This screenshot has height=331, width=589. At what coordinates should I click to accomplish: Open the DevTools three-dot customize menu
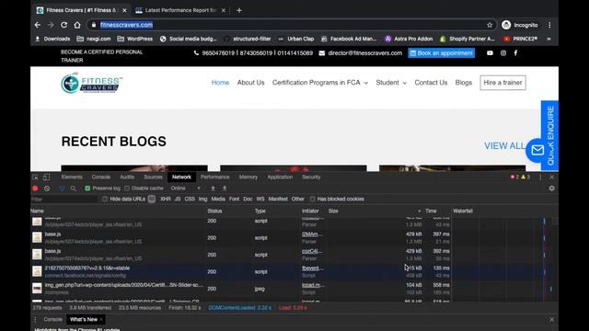coord(540,177)
